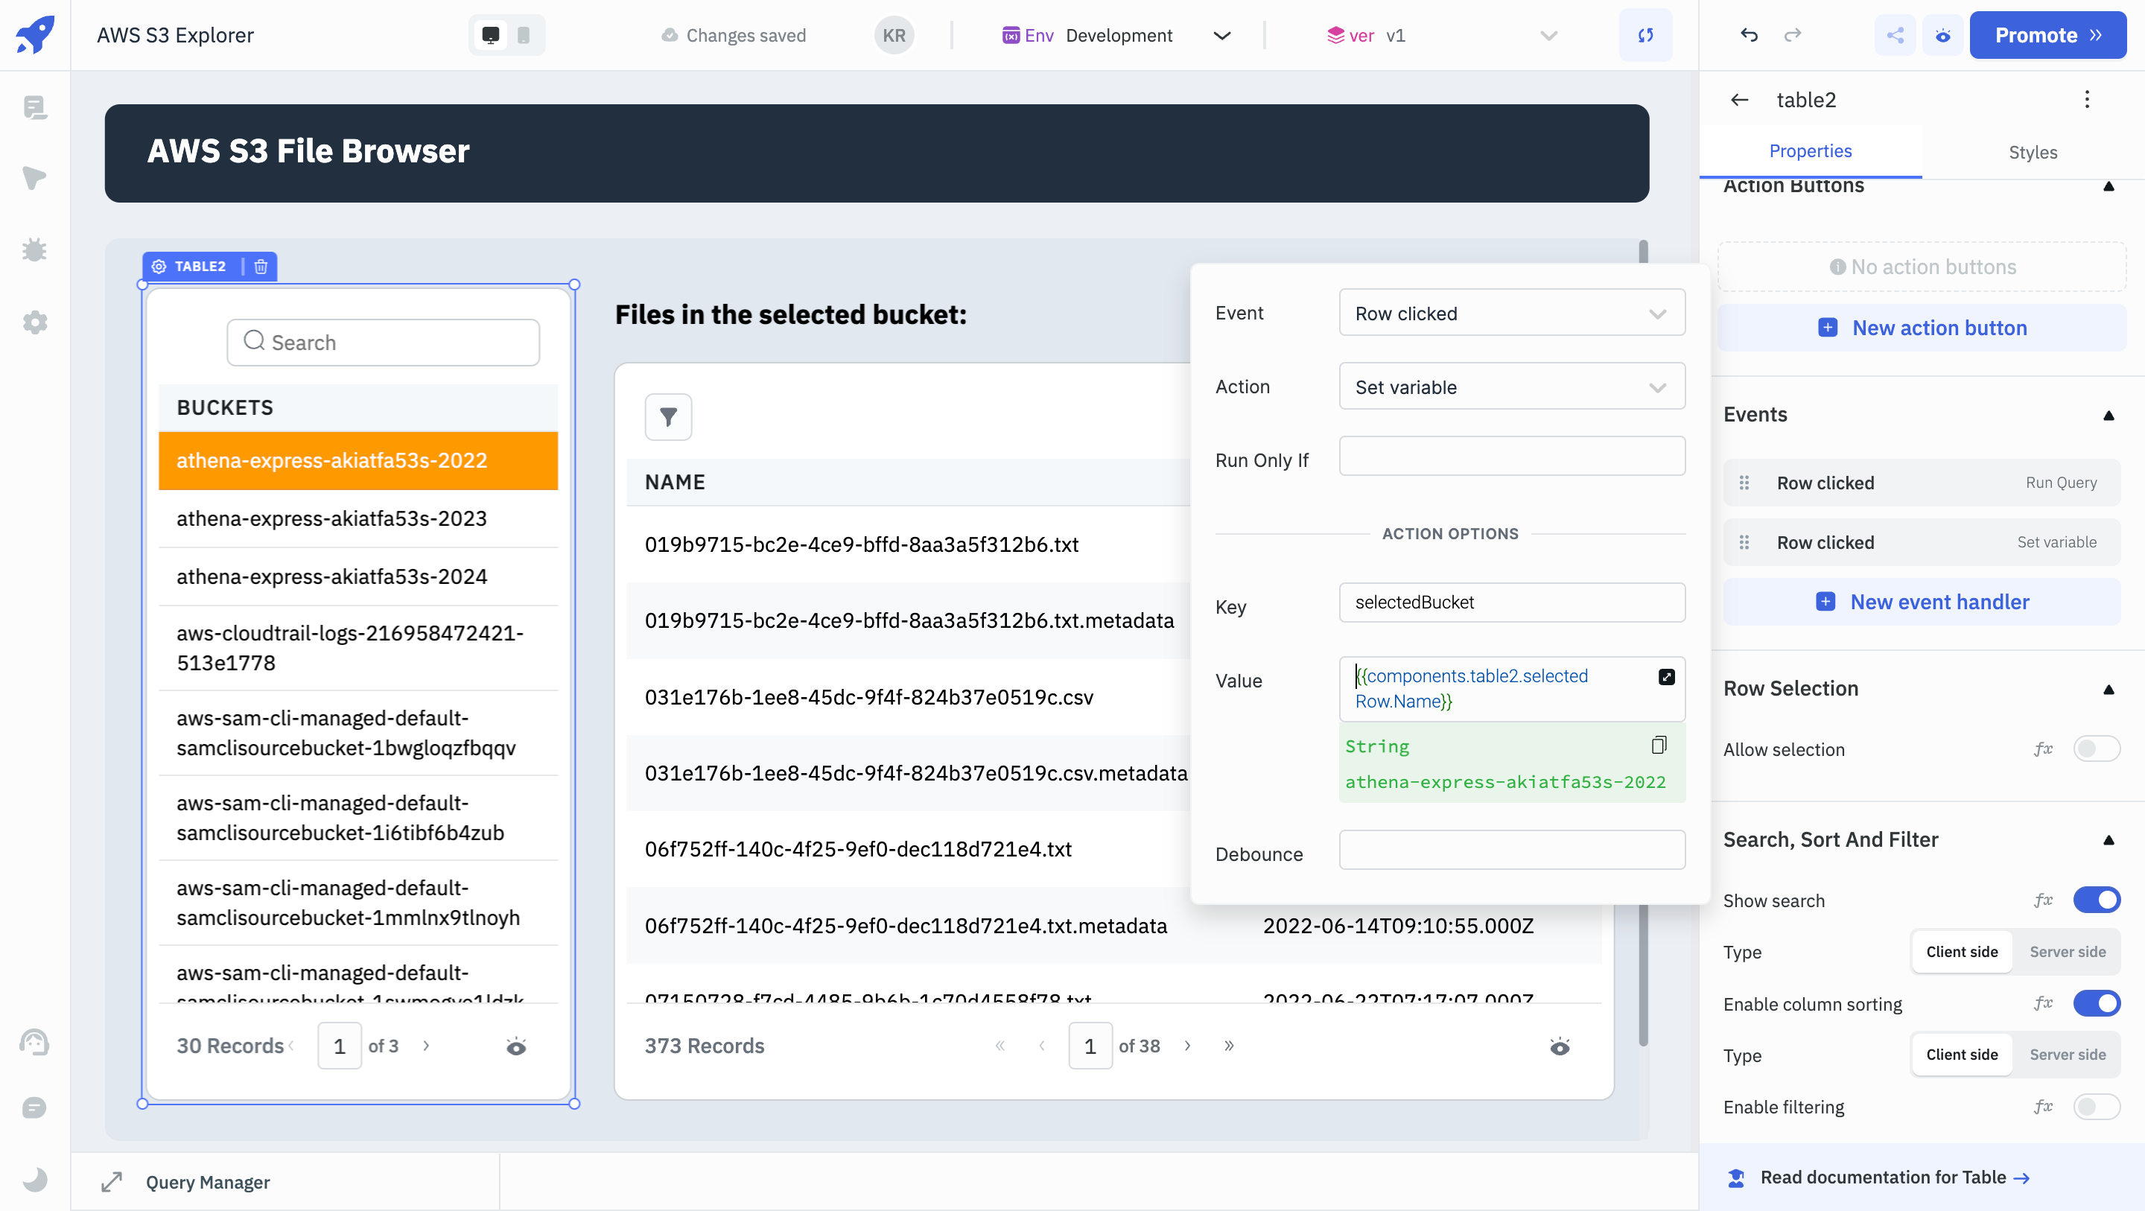Expand the Value code editor popout icon
The height and width of the screenshot is (1211, 2145).
point(1666,677)
